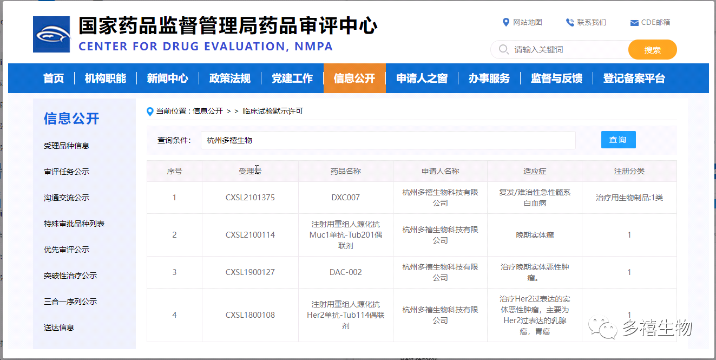Focus the 请输入关键词 search field
The width and height of the screenshot is (716, 360).
point(568,50)
